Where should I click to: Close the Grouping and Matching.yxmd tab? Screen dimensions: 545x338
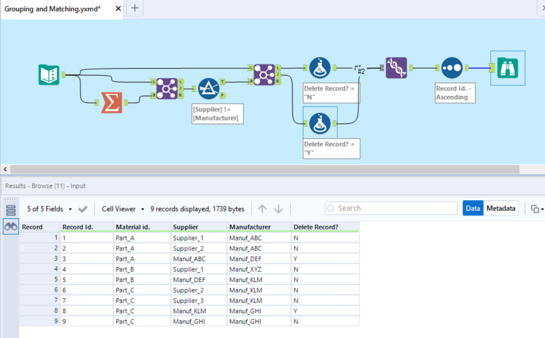tap(118, 8)
